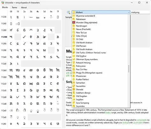
Task: Click the dropdown list scrollbar thumb
Action: [x=129, y=69]
